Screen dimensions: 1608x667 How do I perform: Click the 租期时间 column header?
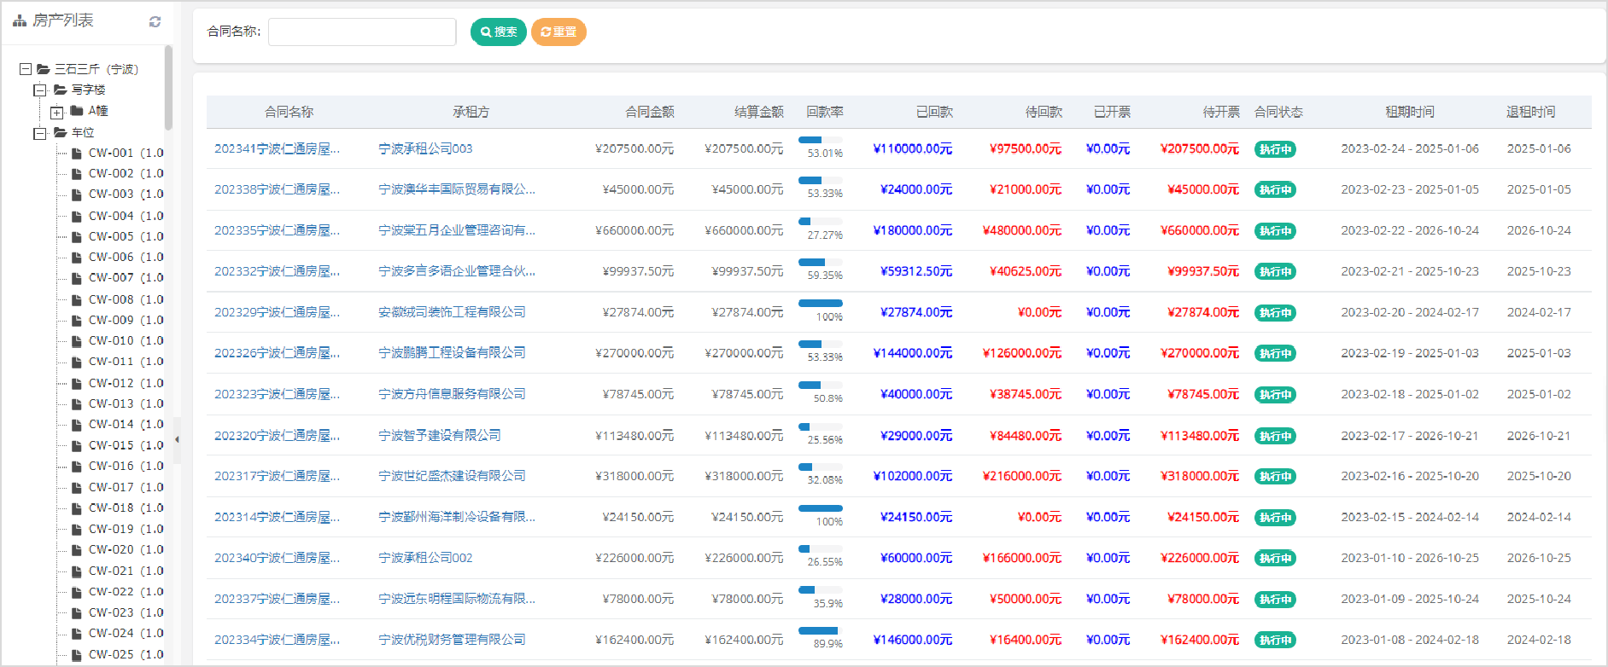click(1410, 113)
